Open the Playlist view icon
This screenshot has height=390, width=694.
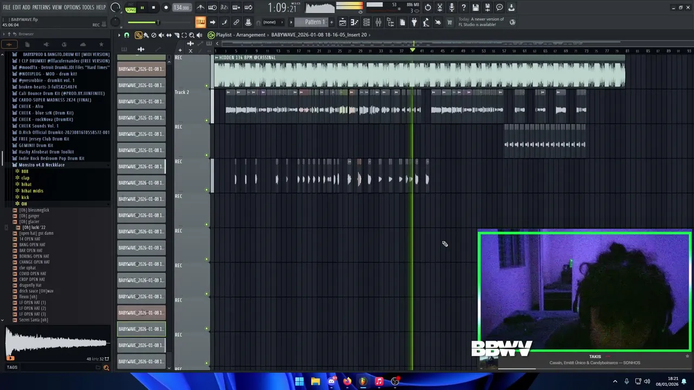343,22
